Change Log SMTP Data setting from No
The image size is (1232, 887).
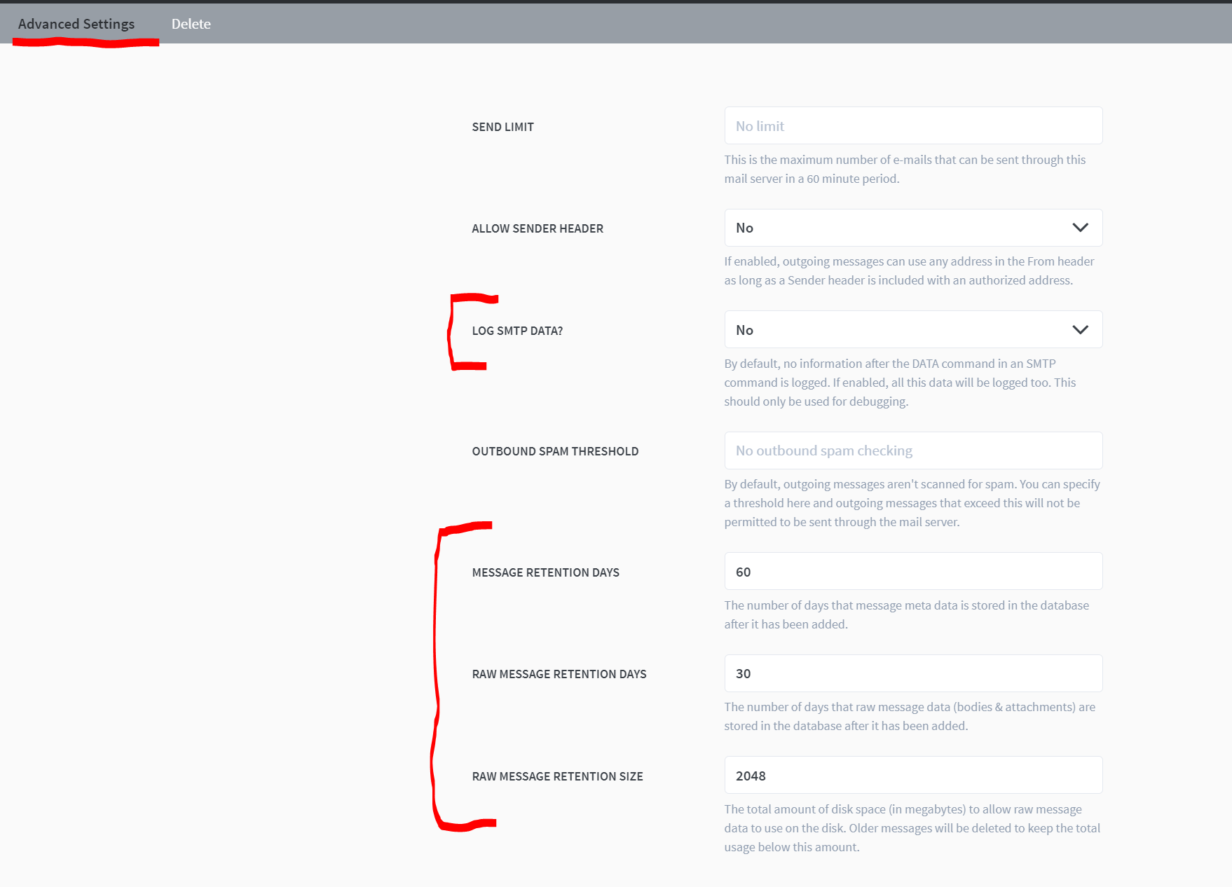[912, 329]
